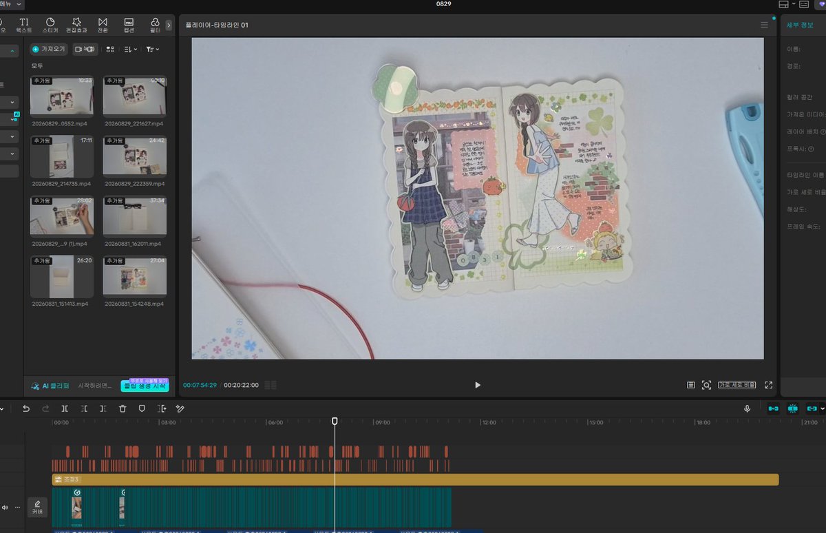The width and height of the screenshot is (826, 533).
Task: Redo the last undone edit
Action: click(45, 408)
